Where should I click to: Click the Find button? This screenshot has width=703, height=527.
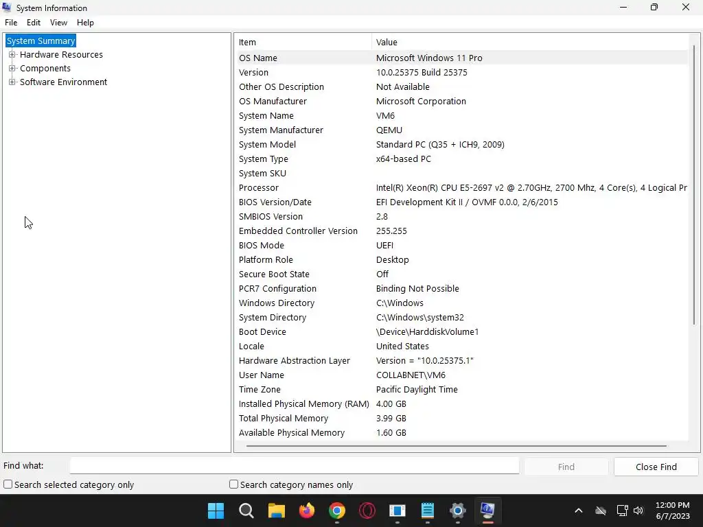566,467
